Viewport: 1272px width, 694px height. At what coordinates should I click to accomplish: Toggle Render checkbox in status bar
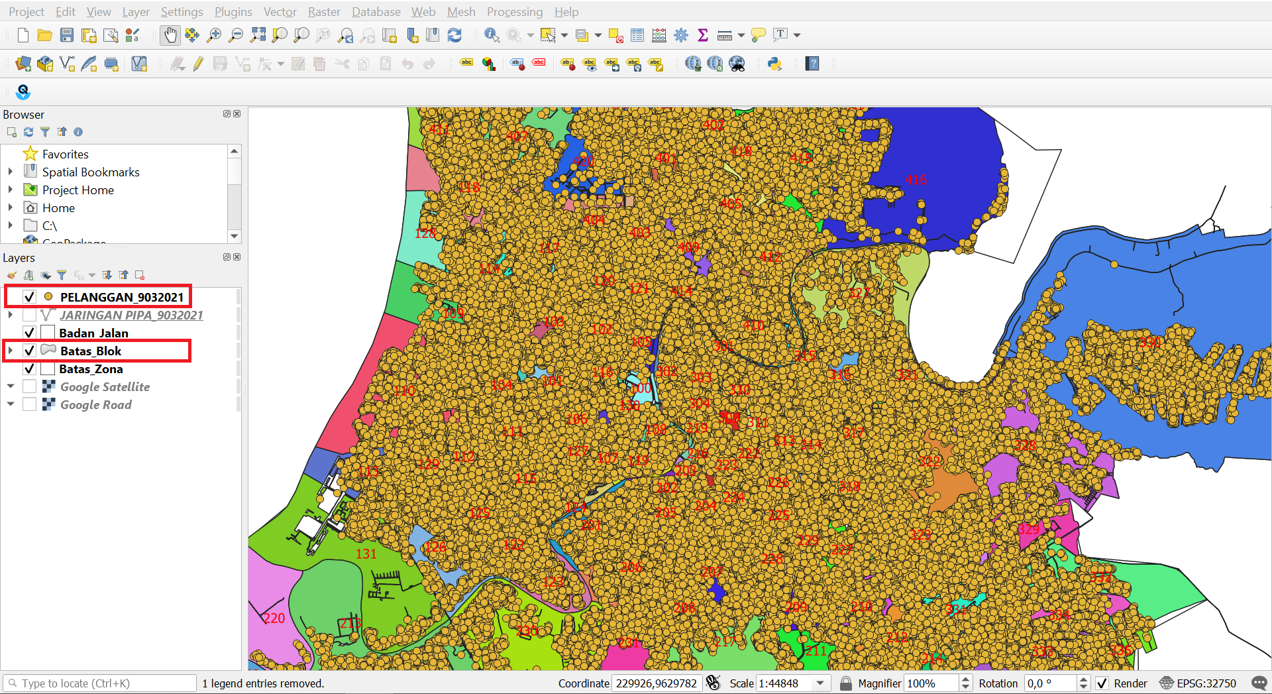(x=1102, y=683)
